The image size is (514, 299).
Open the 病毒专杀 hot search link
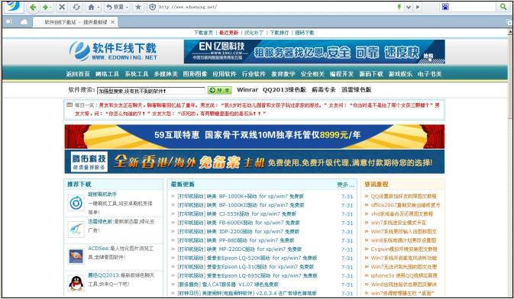tap(324, 90)
